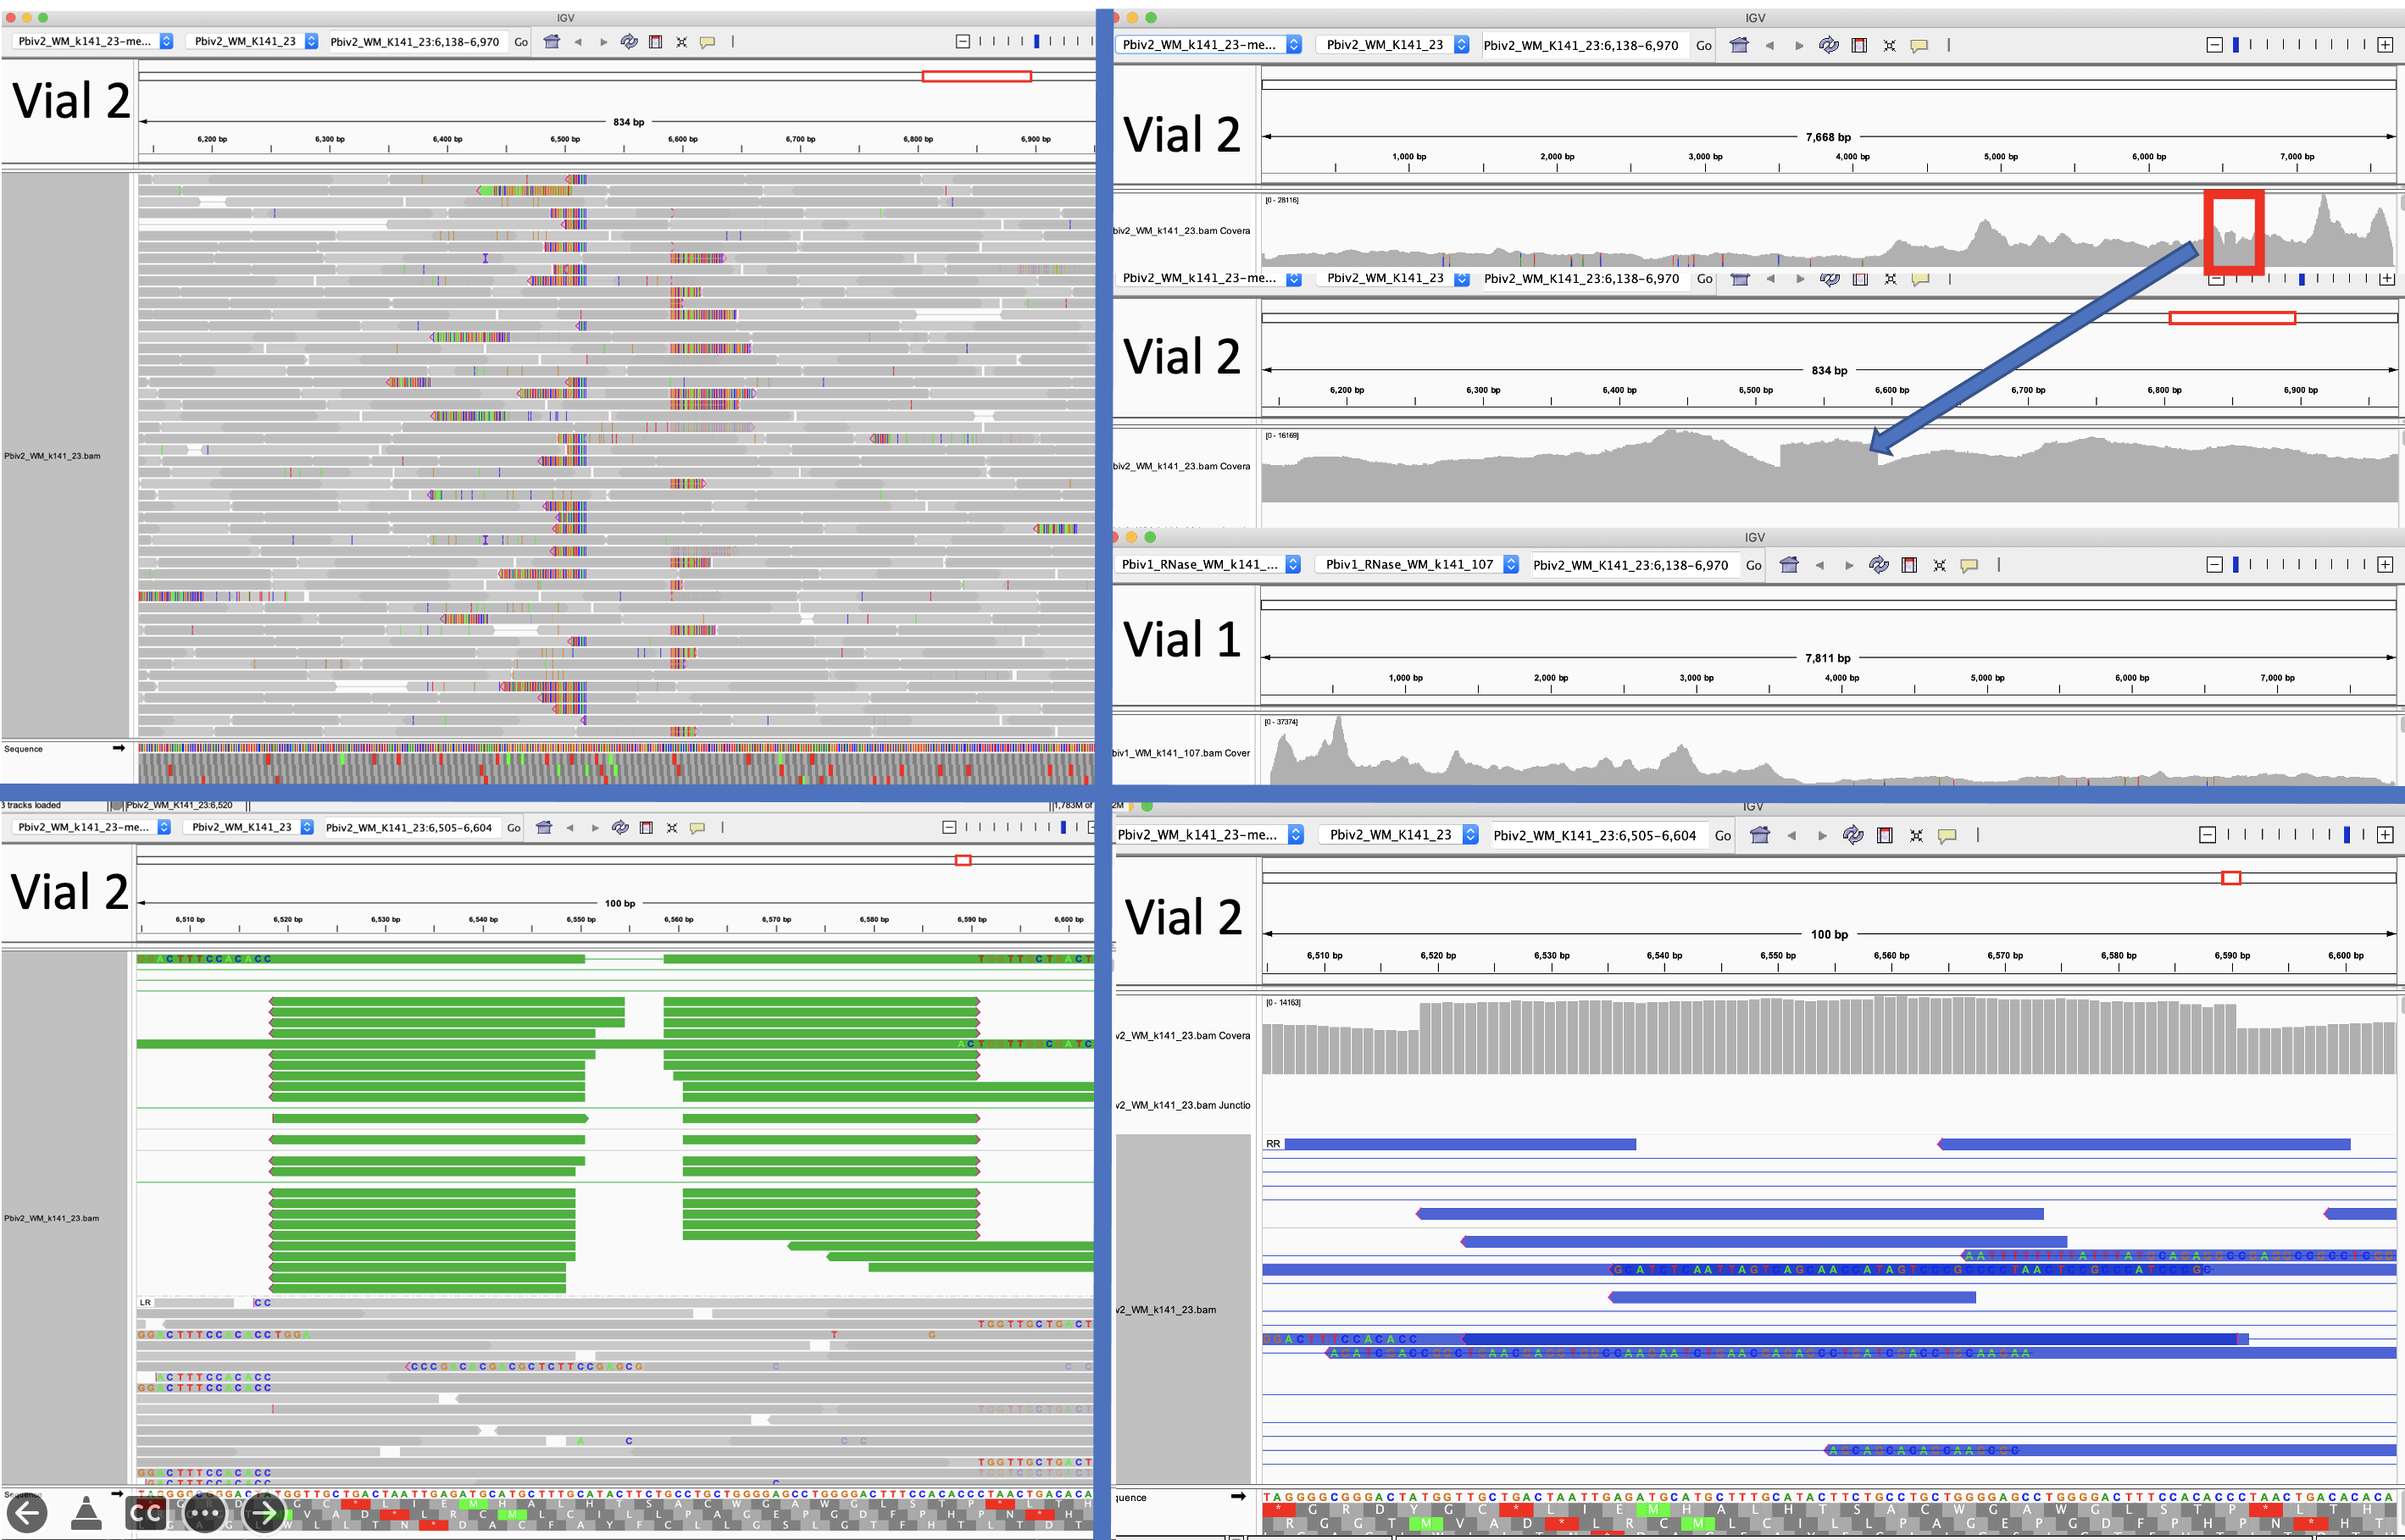2405x1540 pixels.
Task: Flip strand with the Sequence arrow in the blue-reads window
Action: 1237,1496
